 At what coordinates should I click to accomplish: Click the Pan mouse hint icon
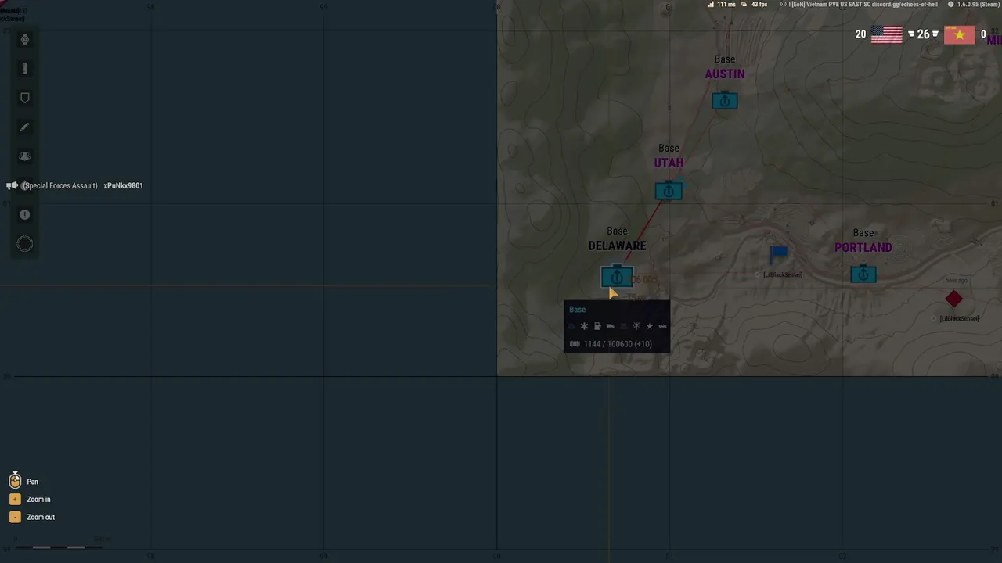[x=15, y=481]
